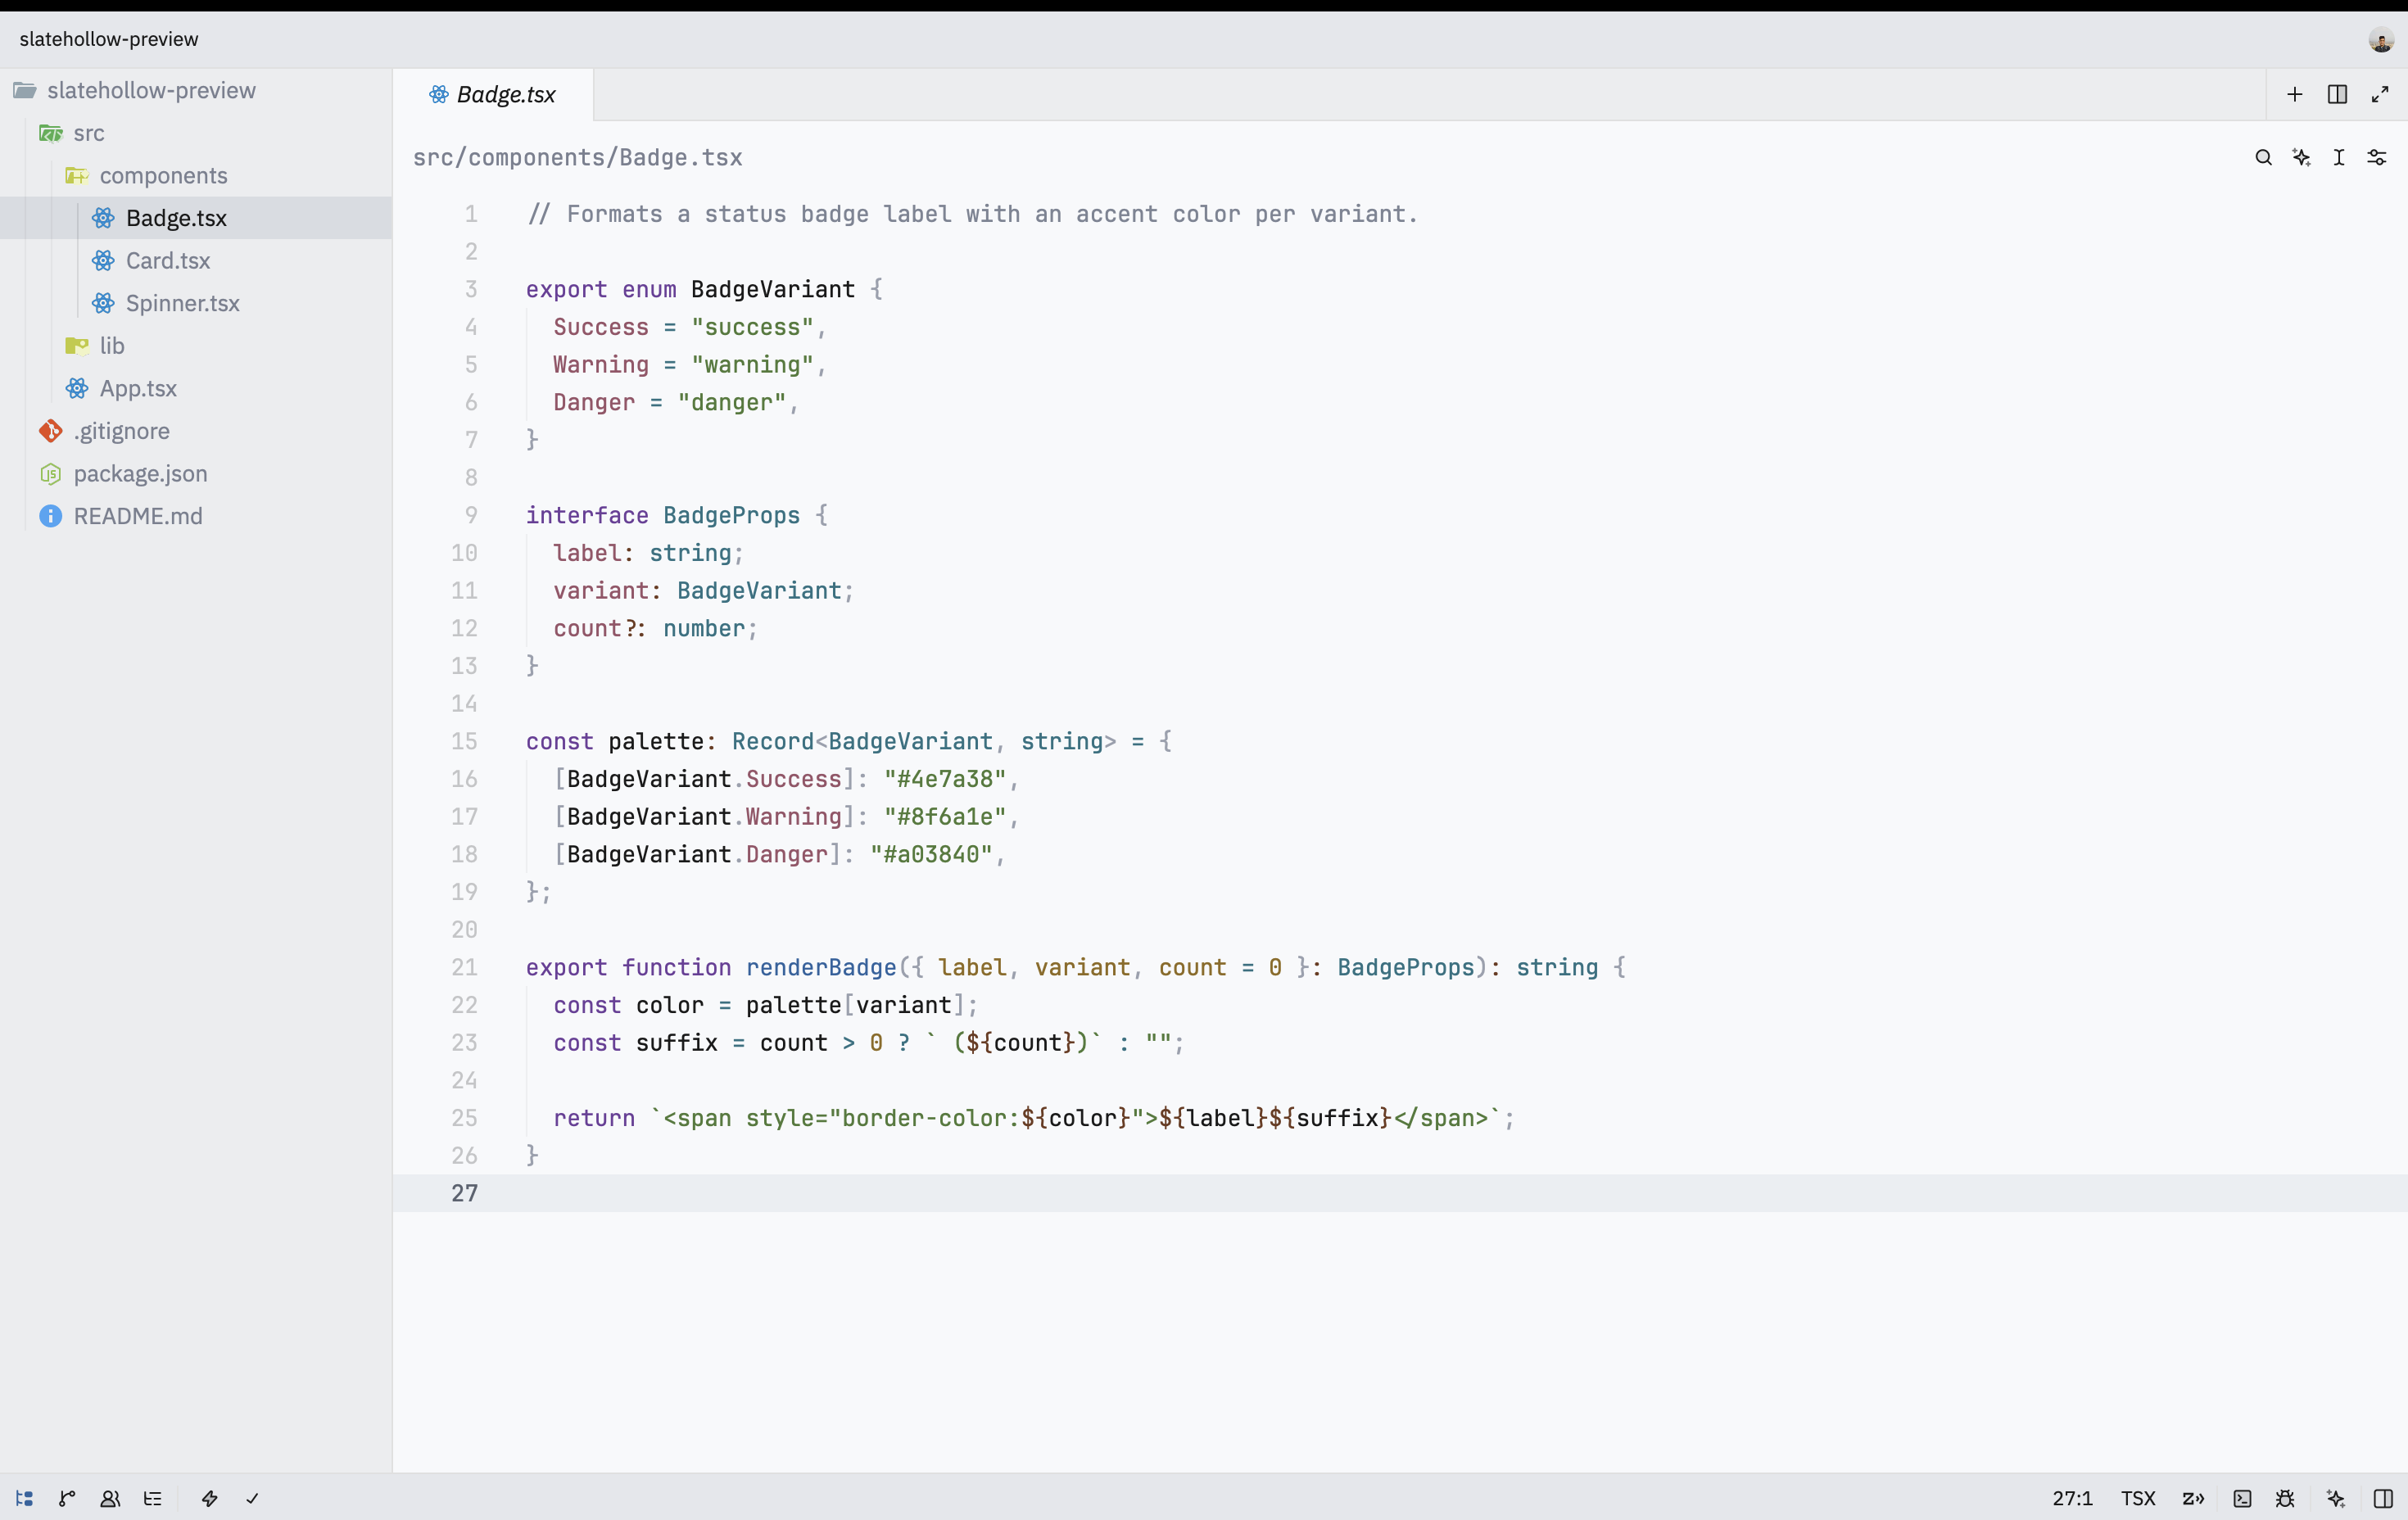Screen dimensions: 2408x1520
Task: Toggle the project panel in status bar
Action: coord(24,1498)
